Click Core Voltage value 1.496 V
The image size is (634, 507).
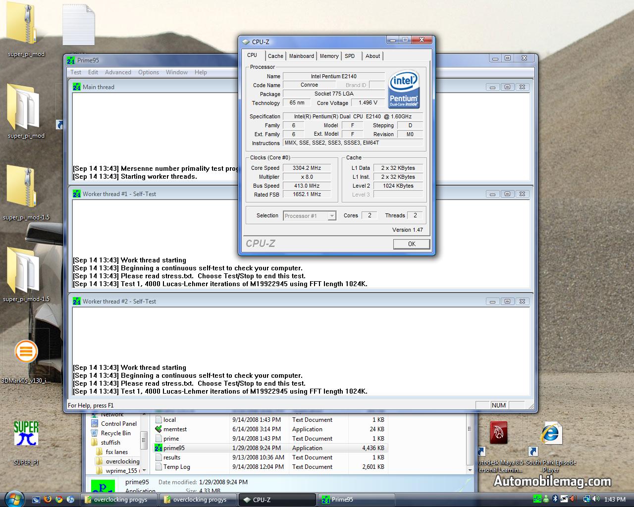pos(368,103)
